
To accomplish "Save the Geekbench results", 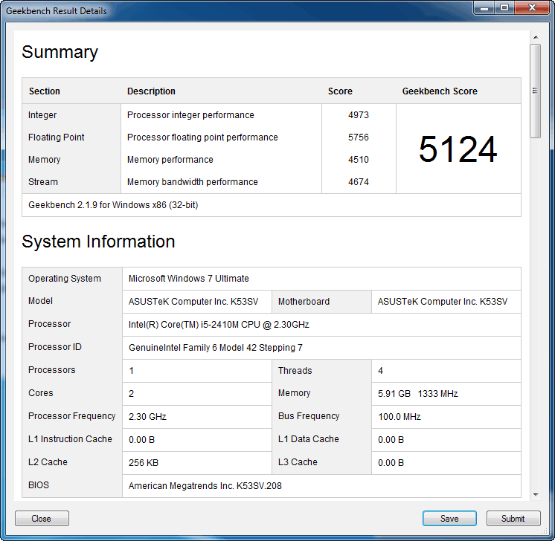I will pyautogui.click(x=449, y=519).
